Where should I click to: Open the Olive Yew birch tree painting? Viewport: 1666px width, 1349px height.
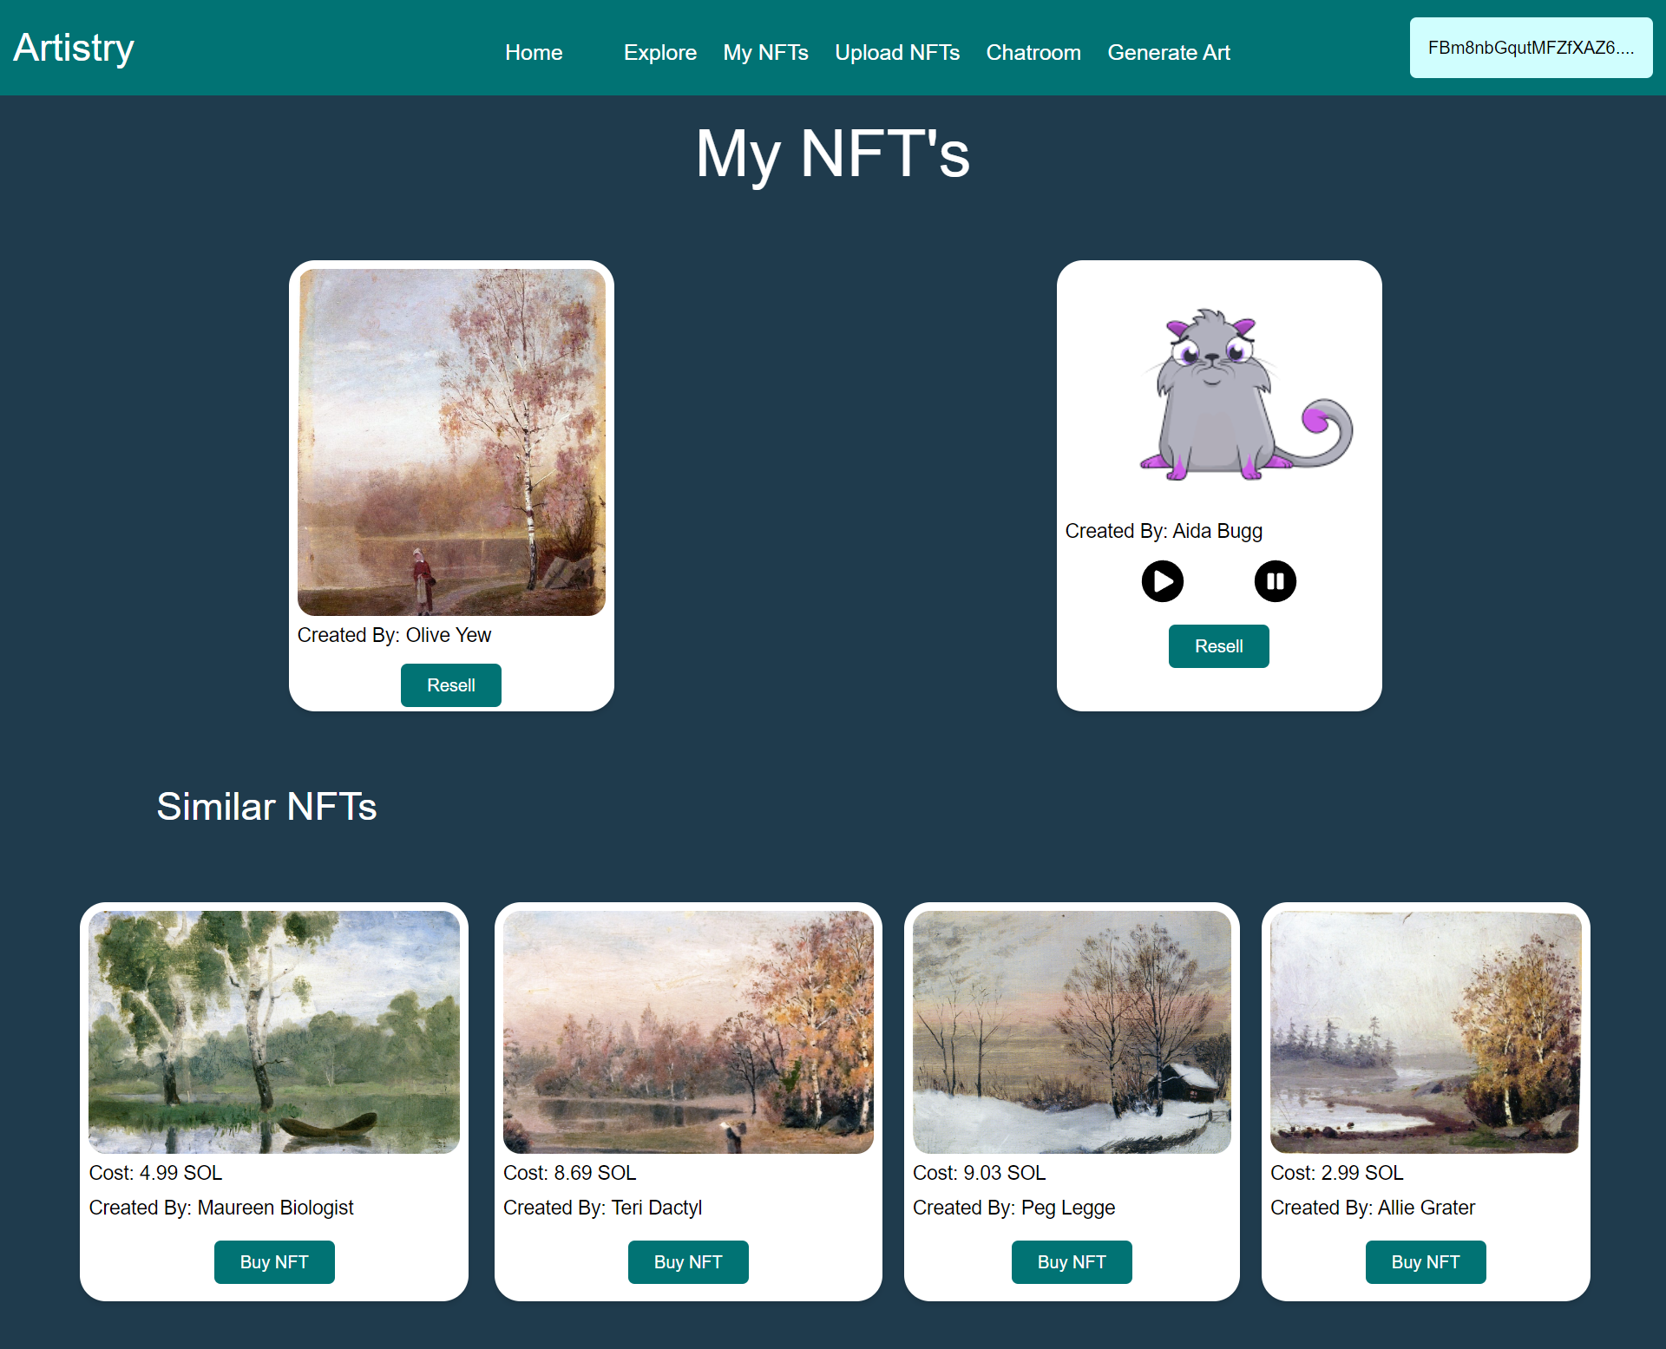[x=451, y=442]
